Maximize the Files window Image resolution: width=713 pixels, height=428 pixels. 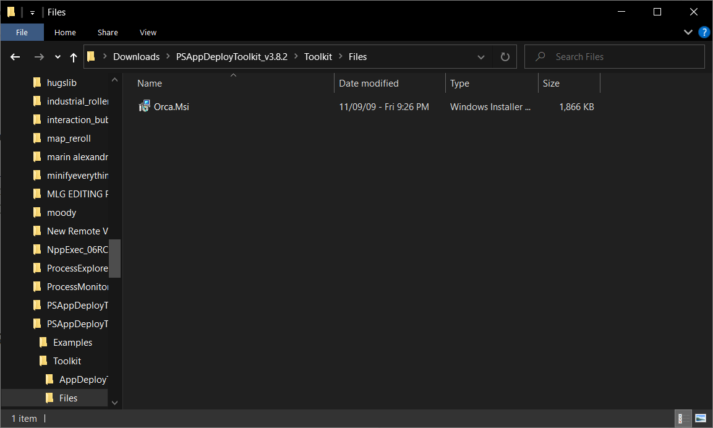pos(657,12)
